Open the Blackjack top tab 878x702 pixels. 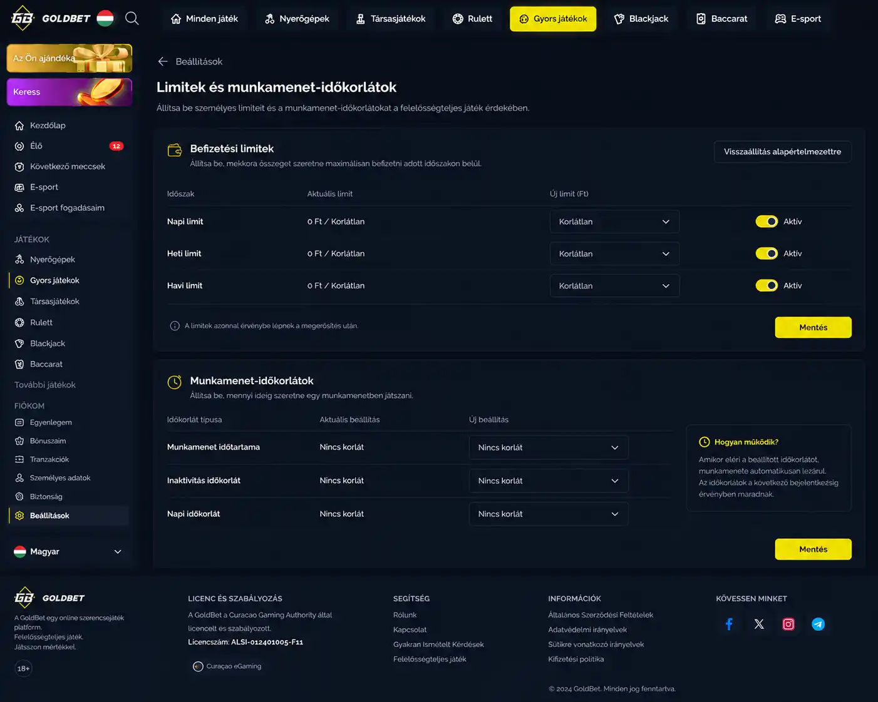click(x=641, y=19)
